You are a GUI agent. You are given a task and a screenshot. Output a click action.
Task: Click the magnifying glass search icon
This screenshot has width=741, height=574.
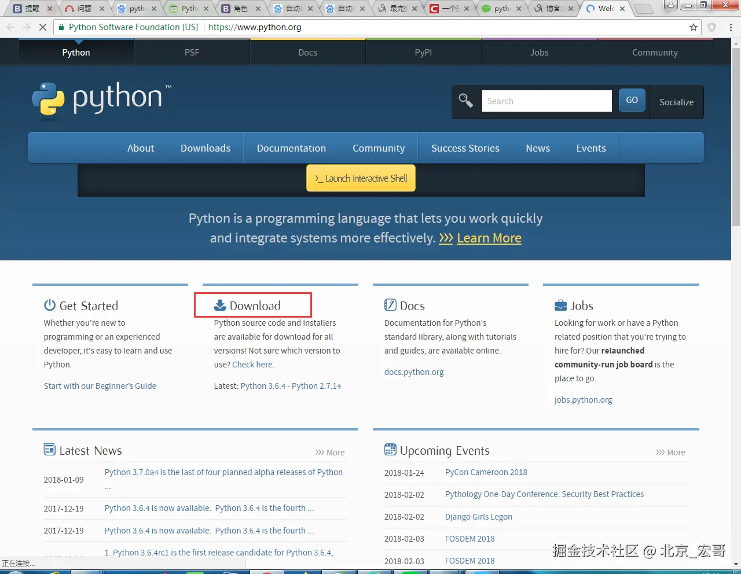point(466,101)
